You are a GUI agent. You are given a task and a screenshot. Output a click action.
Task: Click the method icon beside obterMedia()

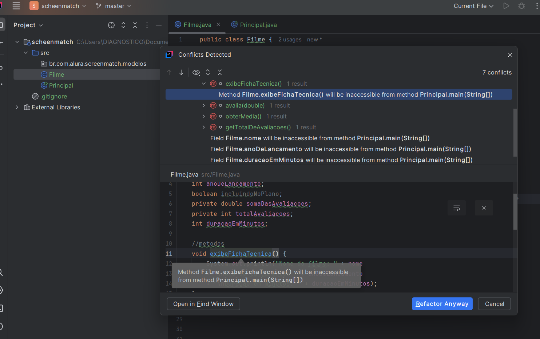point(213,116)
